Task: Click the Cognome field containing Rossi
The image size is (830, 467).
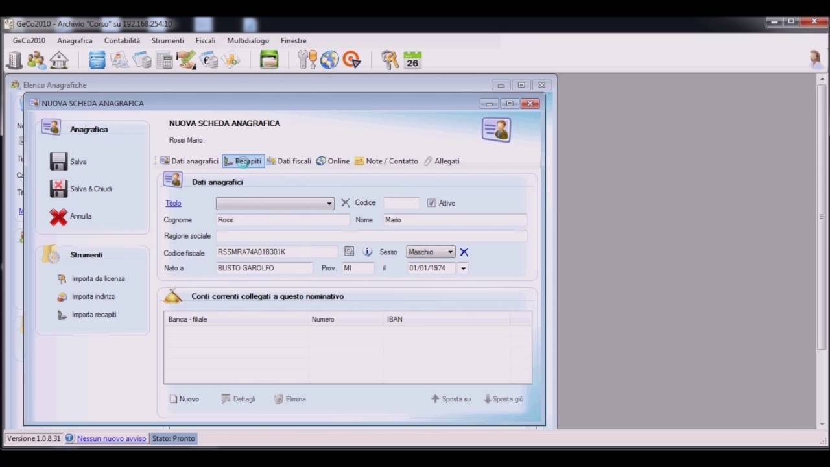Action: click(x=282, y=220)
